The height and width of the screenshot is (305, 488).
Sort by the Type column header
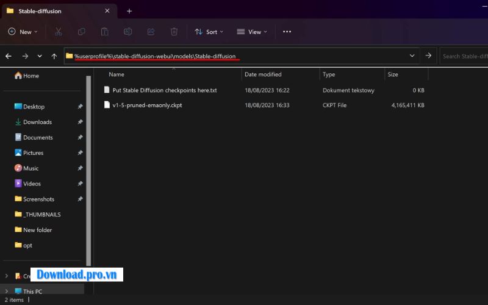[x=329, y=74]
